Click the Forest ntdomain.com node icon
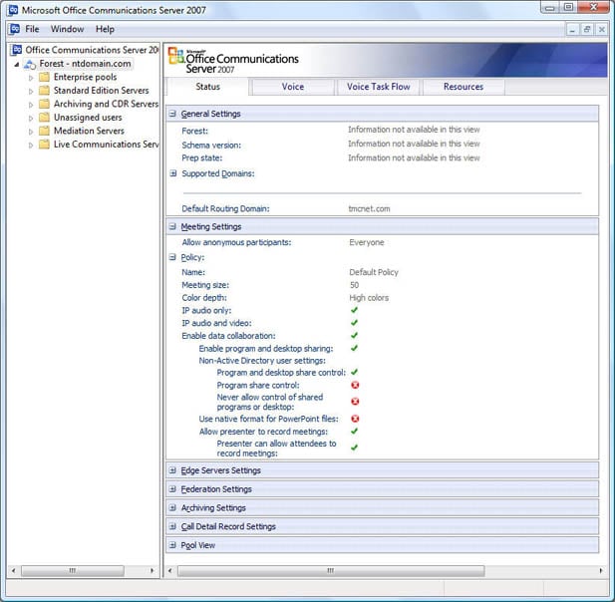The image size is (615, 602). pyautogui.click(x=31, y=64)
